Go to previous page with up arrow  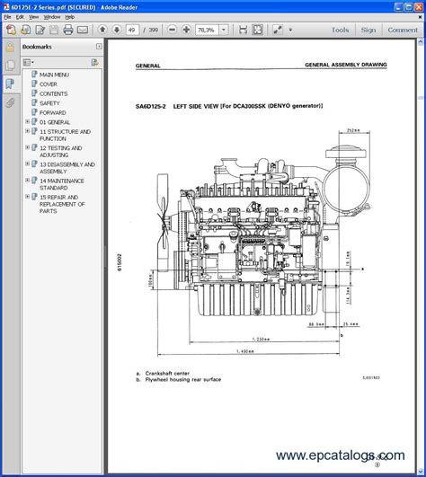tap(102, 30)
